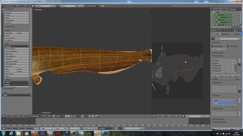Click the Rotate button

[17, 15]
